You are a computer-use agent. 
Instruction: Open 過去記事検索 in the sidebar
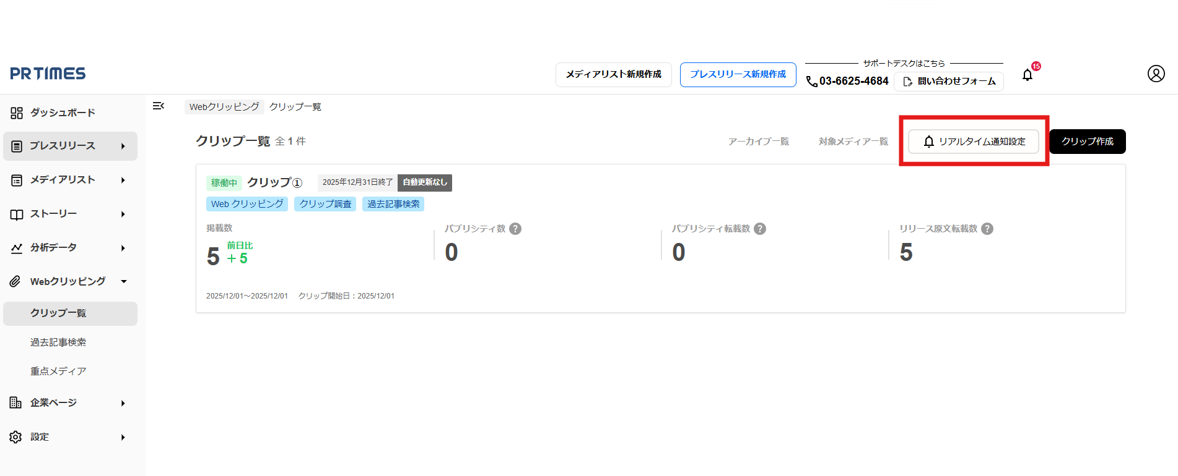(x=58, y=342)
